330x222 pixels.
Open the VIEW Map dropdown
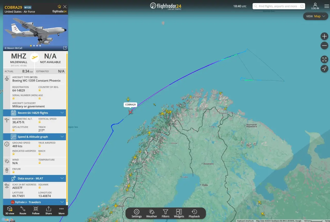coord(316,16)
